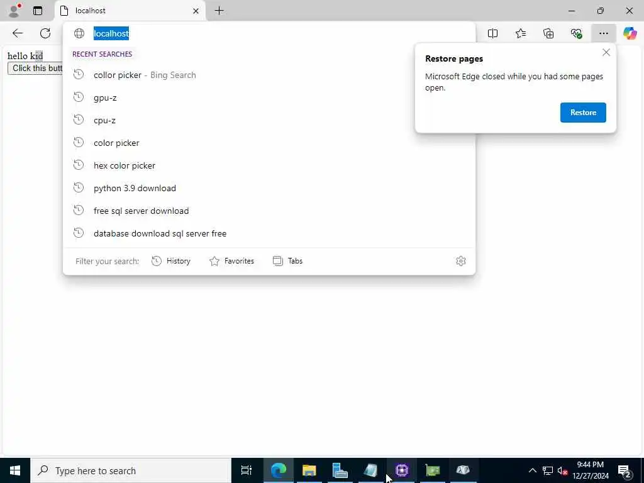This screenshot has width=644, height=483.
Task: Open Task View on the taskbar
Action: coord(247,470)
